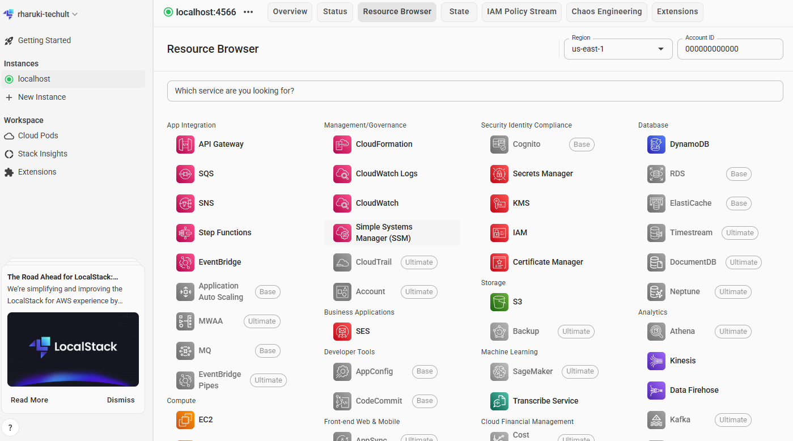Open the KMS service icon
The height and width of the screenshot is (441, 793).
click(499, 203)
